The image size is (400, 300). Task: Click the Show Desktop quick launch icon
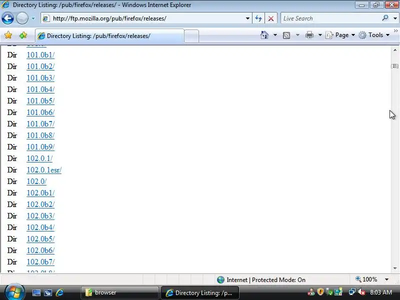(x=36, y=292)
